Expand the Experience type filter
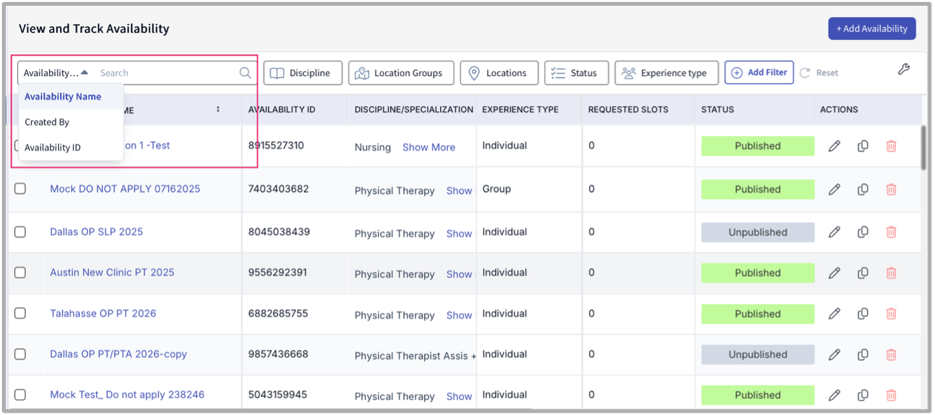 click(666, 73)
